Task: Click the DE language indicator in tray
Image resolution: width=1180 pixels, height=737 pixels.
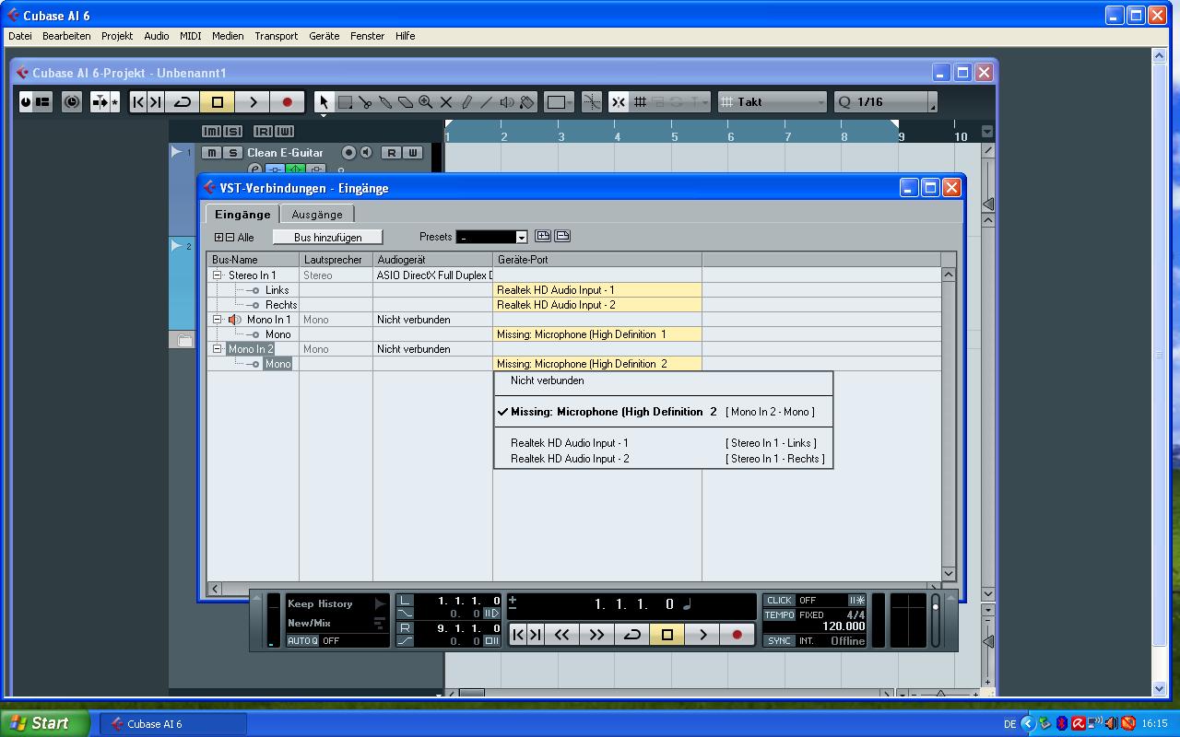Action: click(1009, 724)
